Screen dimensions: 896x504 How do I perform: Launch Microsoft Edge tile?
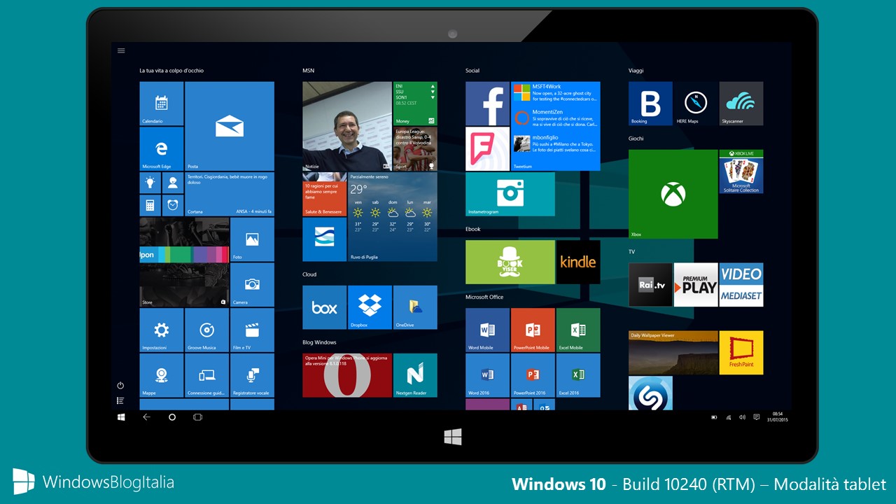(162, 148)
